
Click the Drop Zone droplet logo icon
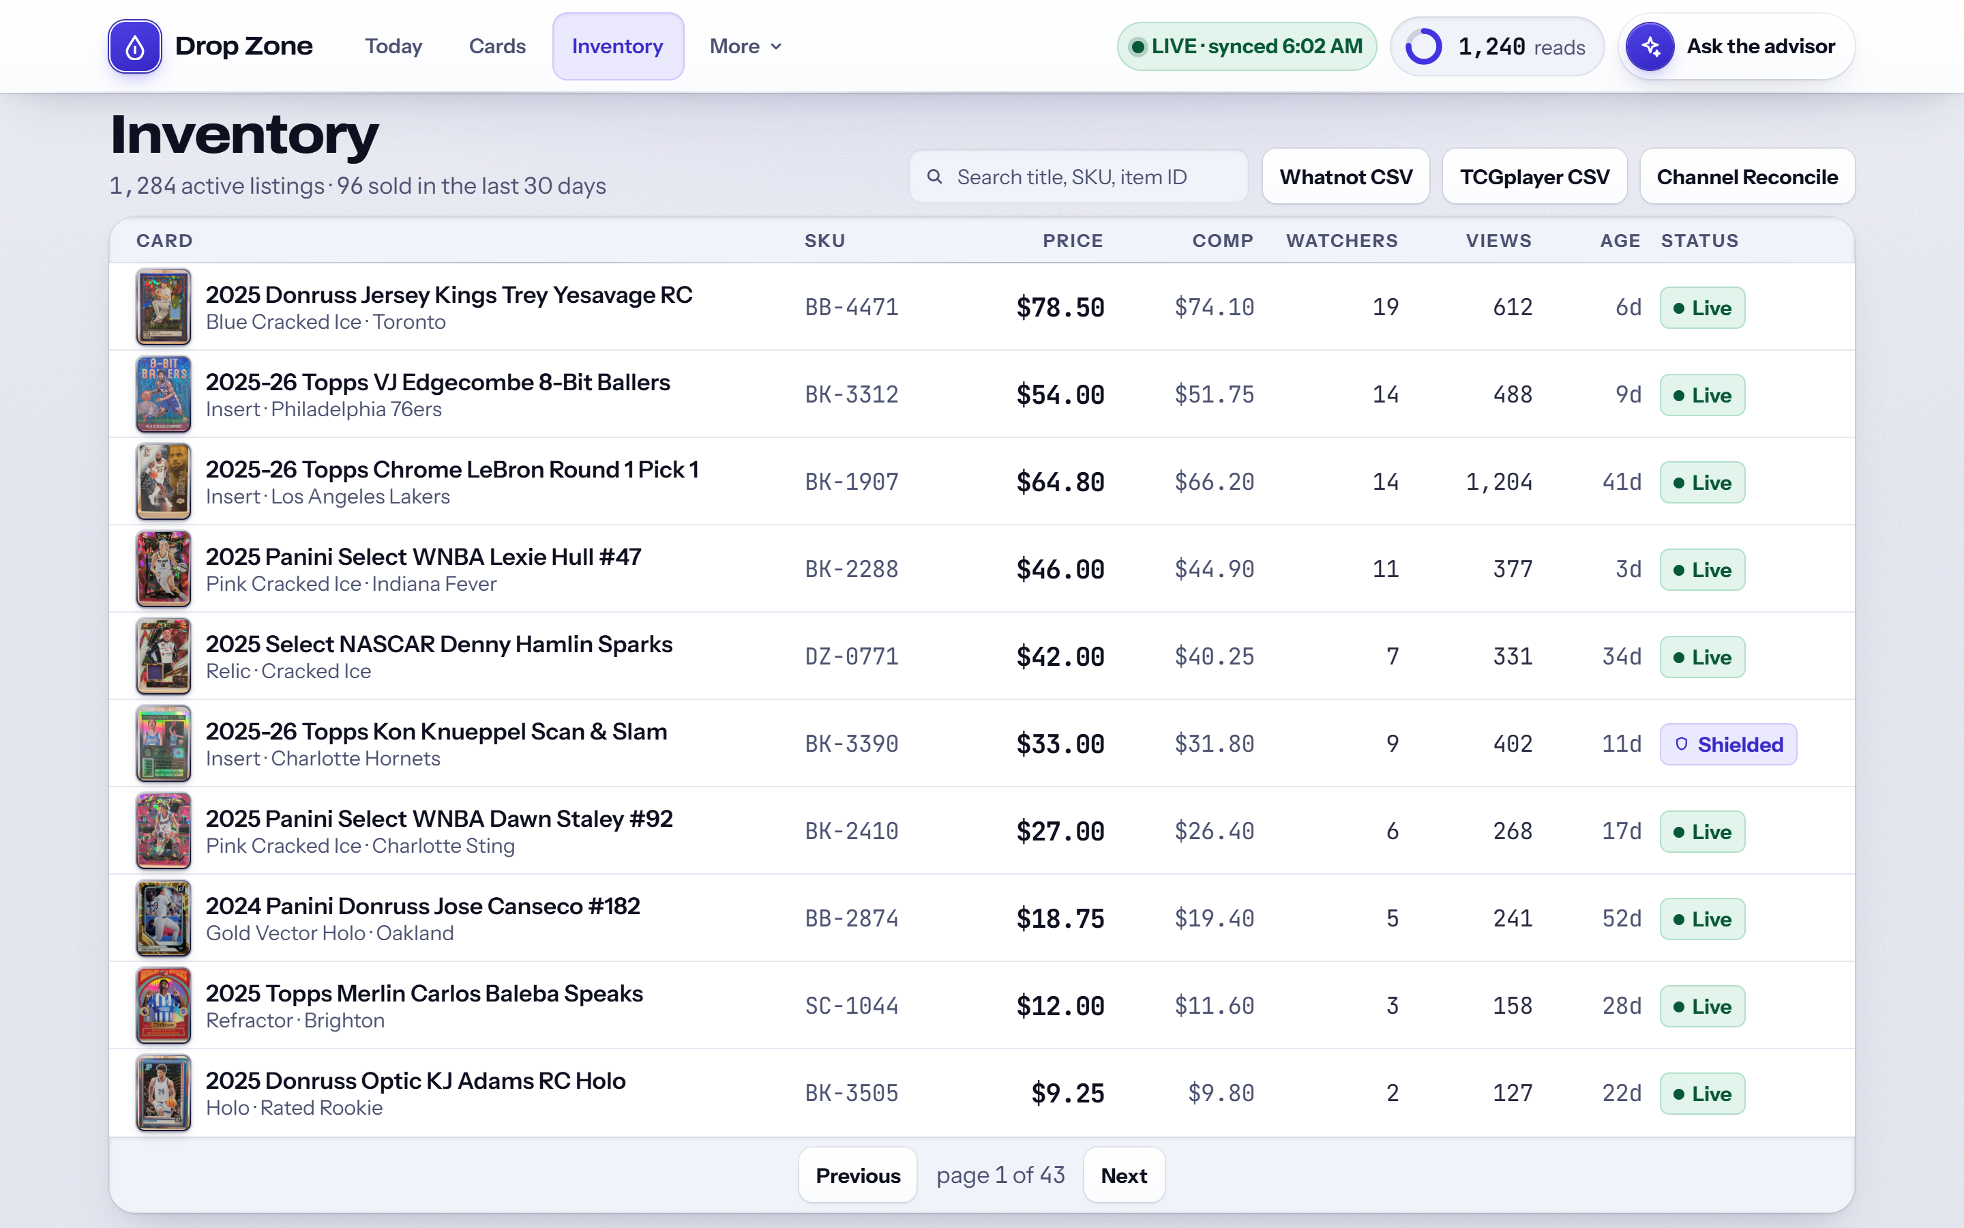click(x=135, y=46)
